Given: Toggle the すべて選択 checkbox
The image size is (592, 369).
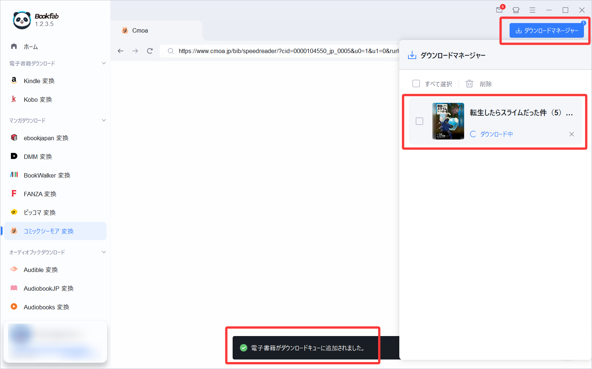Looking at the screenshot, I should [416, 83].
